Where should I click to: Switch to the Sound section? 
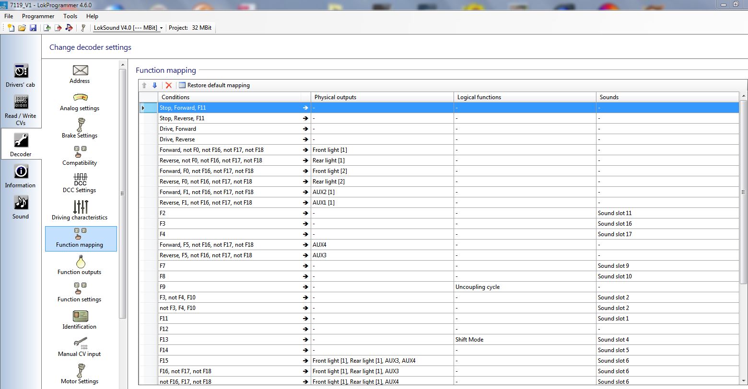[20, 207]
